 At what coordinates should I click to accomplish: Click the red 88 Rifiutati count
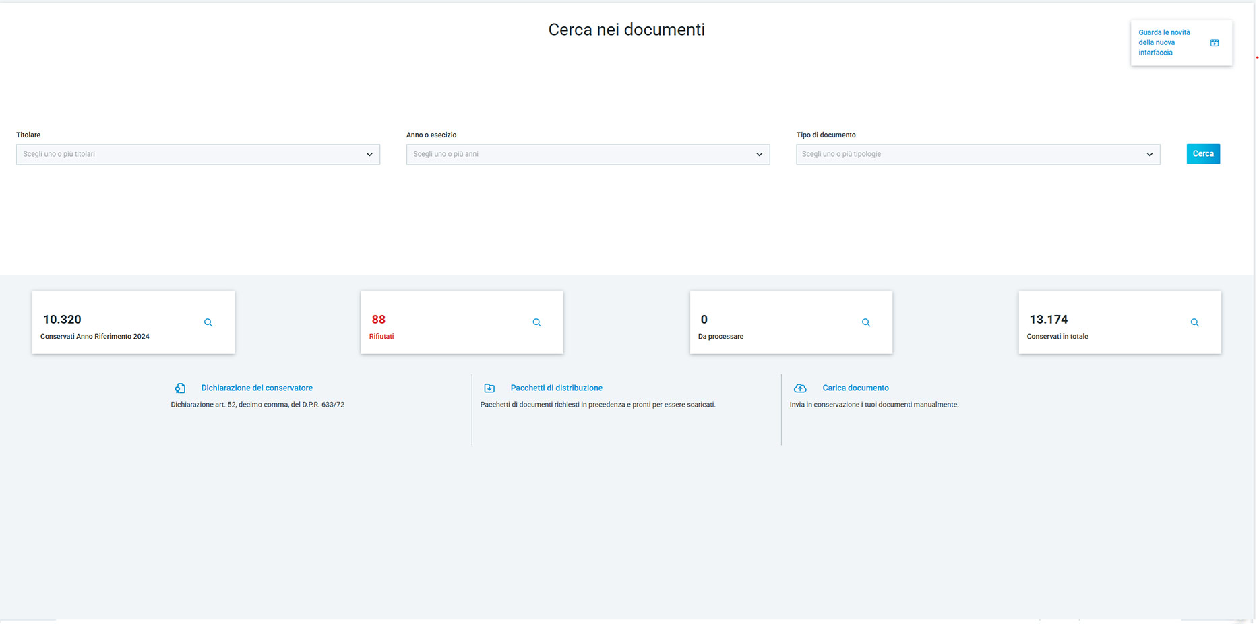pos(379,320)
